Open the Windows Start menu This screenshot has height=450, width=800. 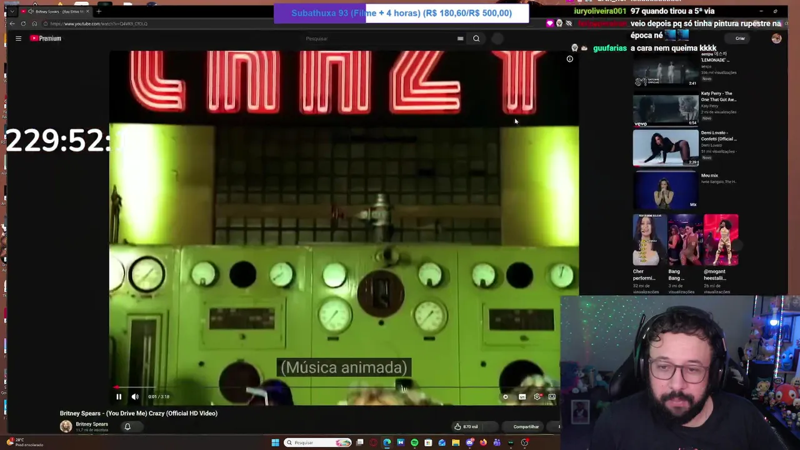pyautogui.click(x=275, y=442)
